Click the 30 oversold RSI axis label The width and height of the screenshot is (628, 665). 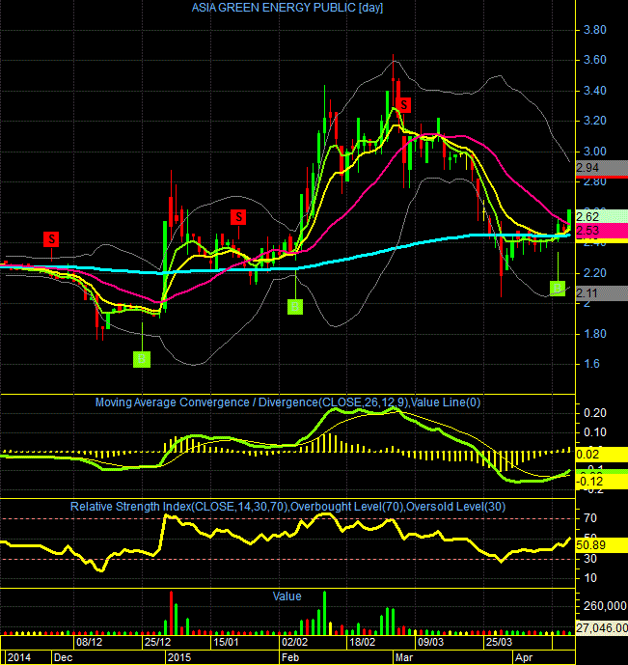590,559
